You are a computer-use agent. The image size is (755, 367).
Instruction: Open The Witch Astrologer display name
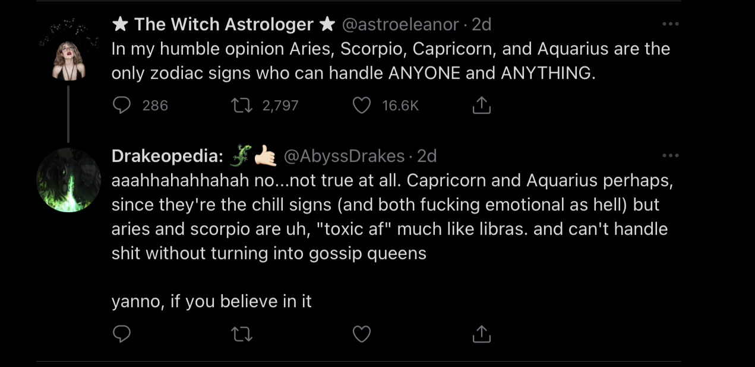tap(223, 24)
